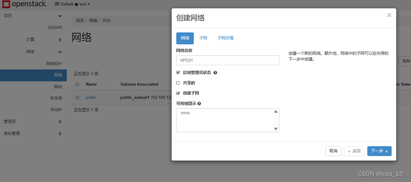Open 浮动IP in sidebar
Image resolution: width=411 pixels, height=182 pixels.
[56, 110]
